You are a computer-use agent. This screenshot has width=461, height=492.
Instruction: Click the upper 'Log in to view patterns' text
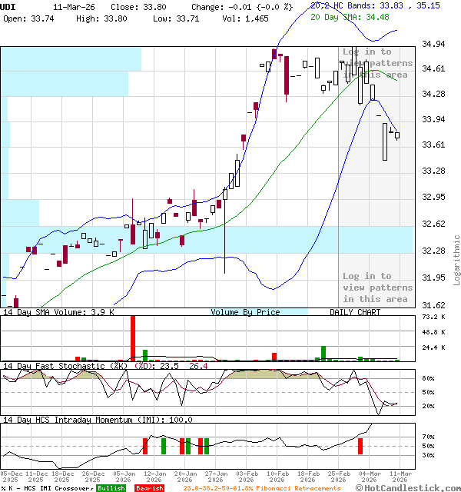tap(366, 63)
